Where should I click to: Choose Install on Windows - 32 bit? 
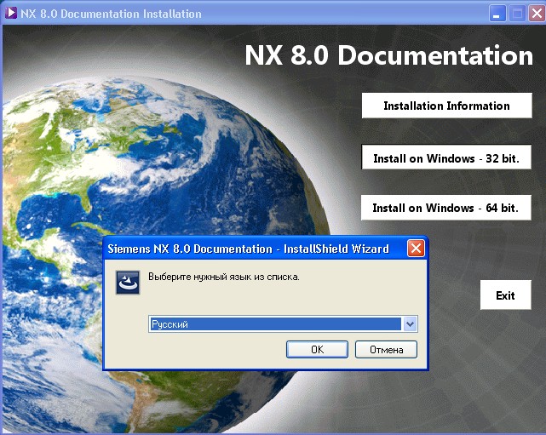tap(446, 158)
